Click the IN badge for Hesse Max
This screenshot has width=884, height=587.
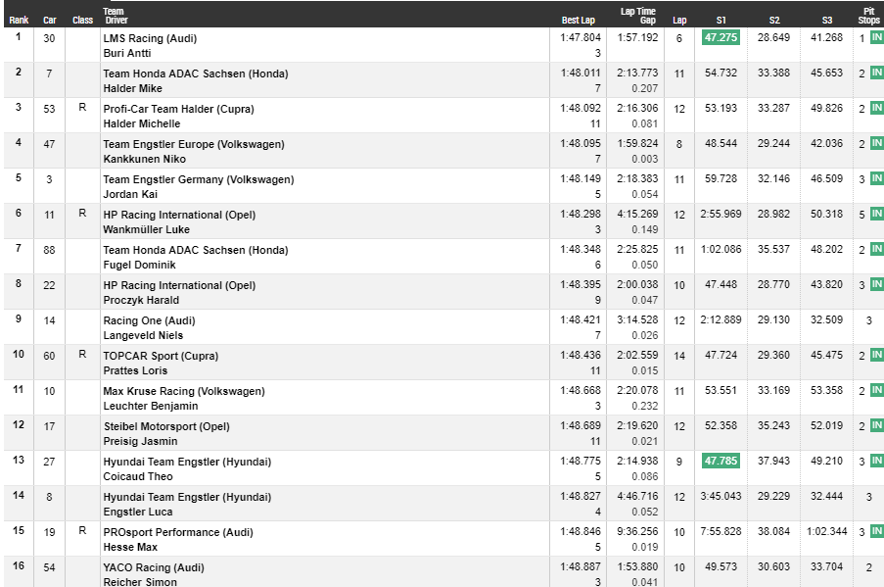(877, 531)
